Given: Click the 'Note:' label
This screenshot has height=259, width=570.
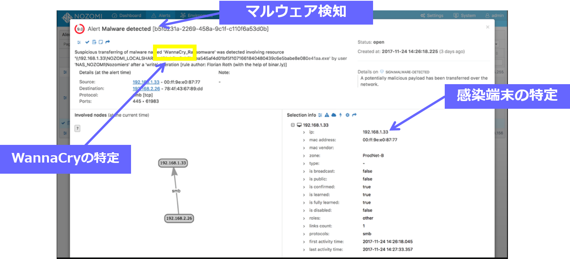Looking at the screenshot, I should tap(224, 72).
